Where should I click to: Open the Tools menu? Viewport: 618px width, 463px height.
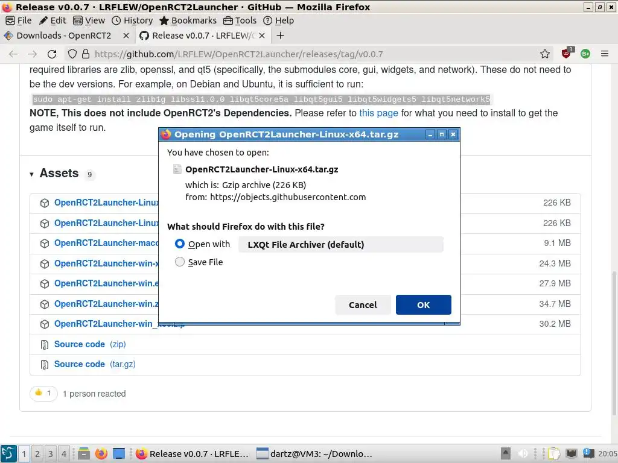click(240, 20)
